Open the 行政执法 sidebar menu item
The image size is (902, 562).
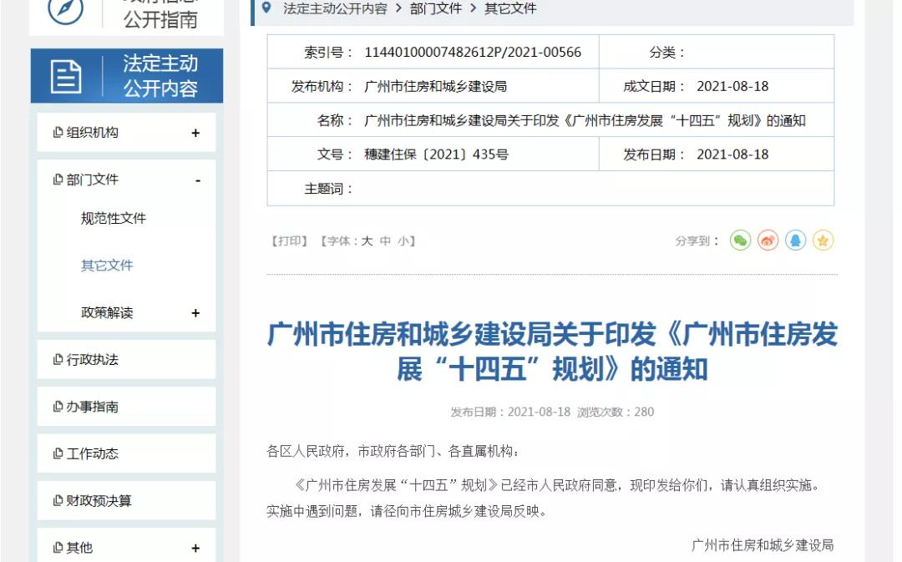coord(92,360)
